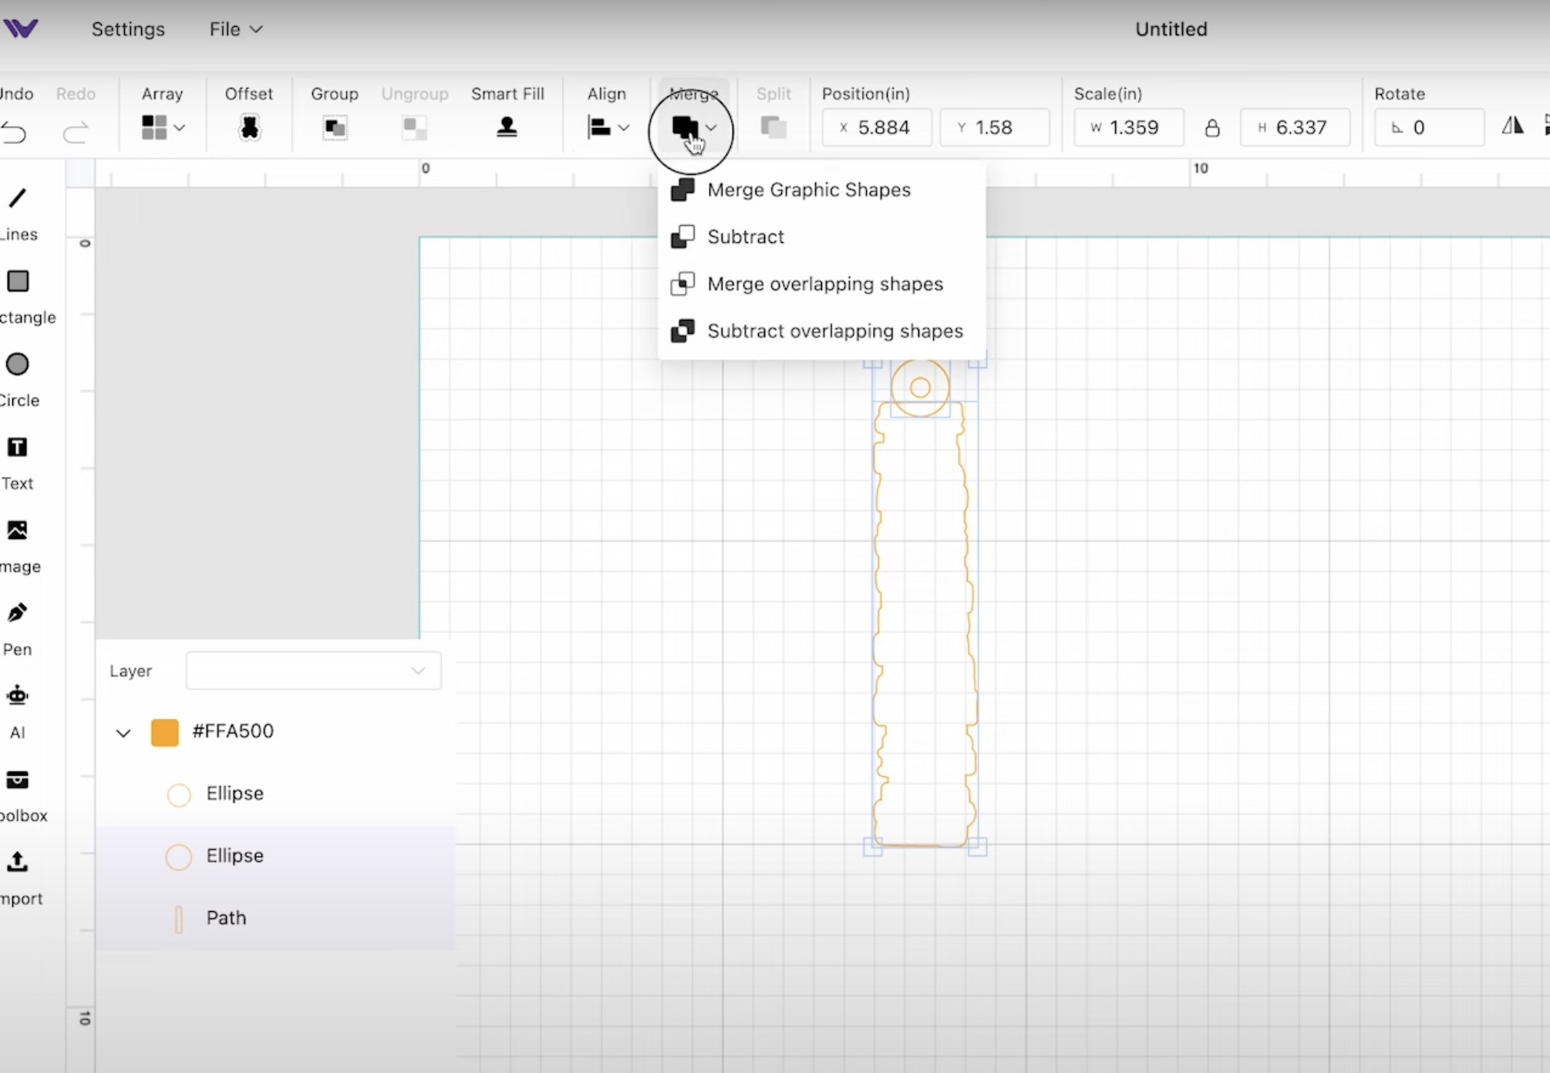The image size is (1550, 1073).
Task: Select the Text tool
Action: [17, 447]
